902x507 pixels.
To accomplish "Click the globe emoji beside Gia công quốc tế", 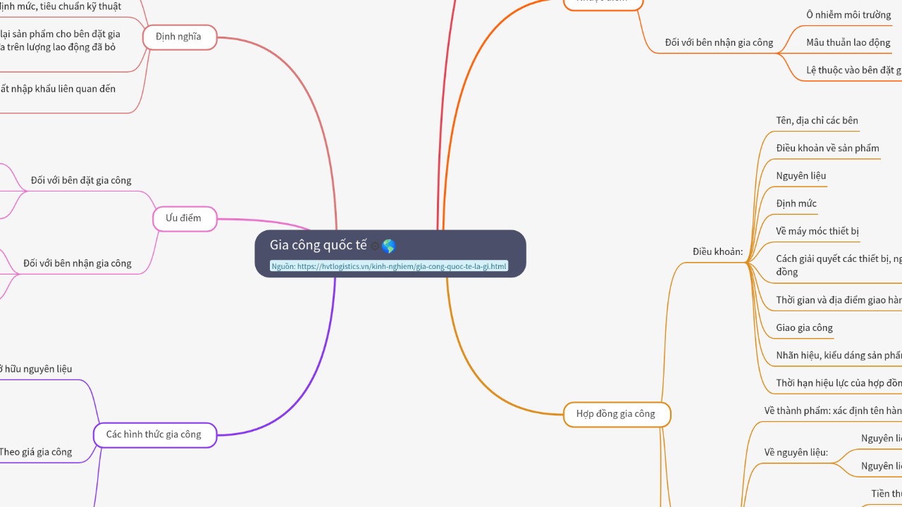I will point(388,246).
